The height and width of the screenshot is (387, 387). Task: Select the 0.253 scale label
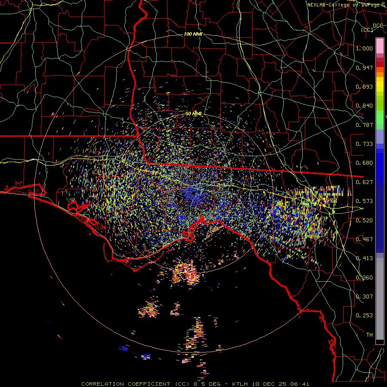pos(364,316)
